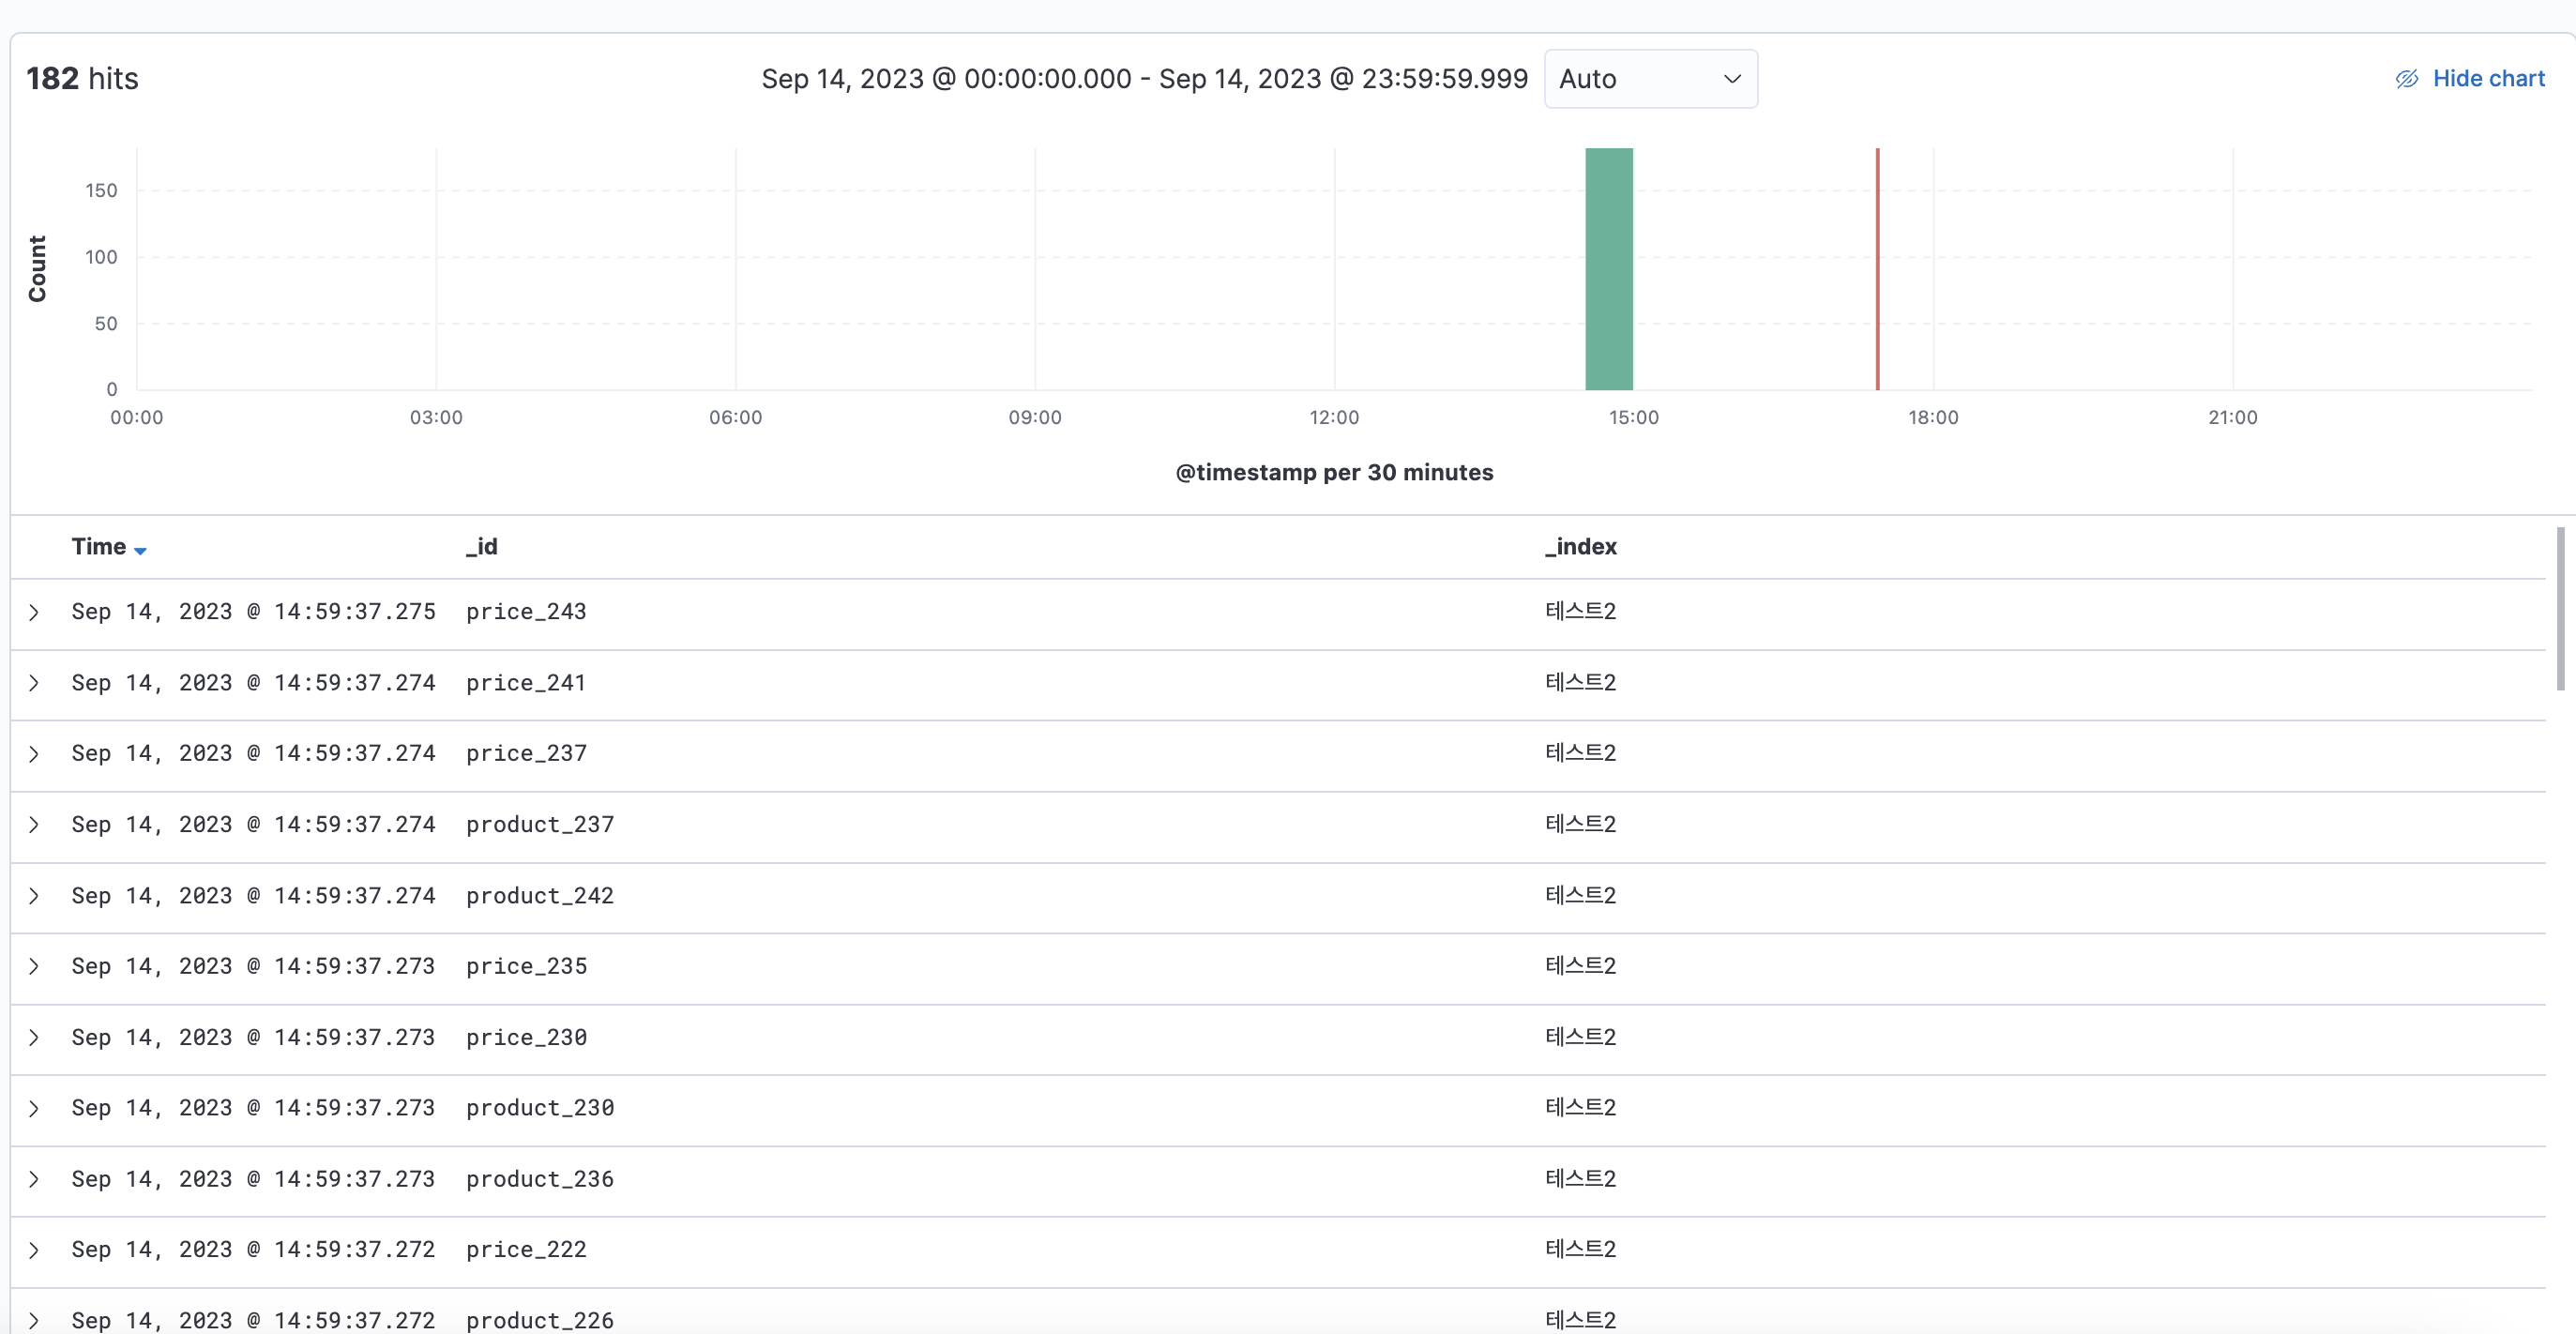The image size is (2576, 1334).
Task: Click the 182 hits count
Action: point(82,79)
